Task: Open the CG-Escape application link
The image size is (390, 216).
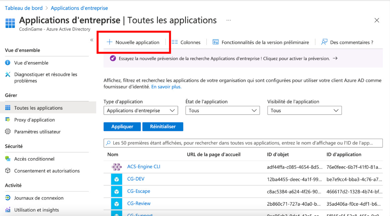Action: (138, 191)
